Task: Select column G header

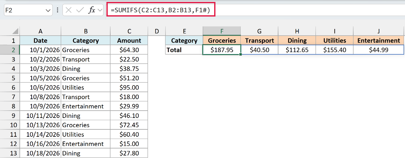Action: (260, 31)
